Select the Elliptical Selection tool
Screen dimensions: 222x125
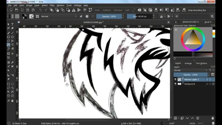12,84
